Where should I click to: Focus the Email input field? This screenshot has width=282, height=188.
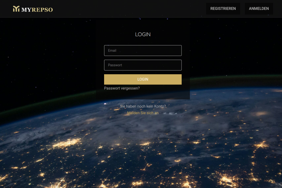(143, 50)
